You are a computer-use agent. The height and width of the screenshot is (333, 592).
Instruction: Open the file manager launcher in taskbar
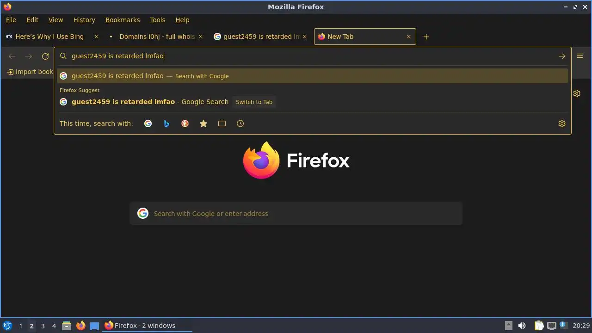[67, 326]
